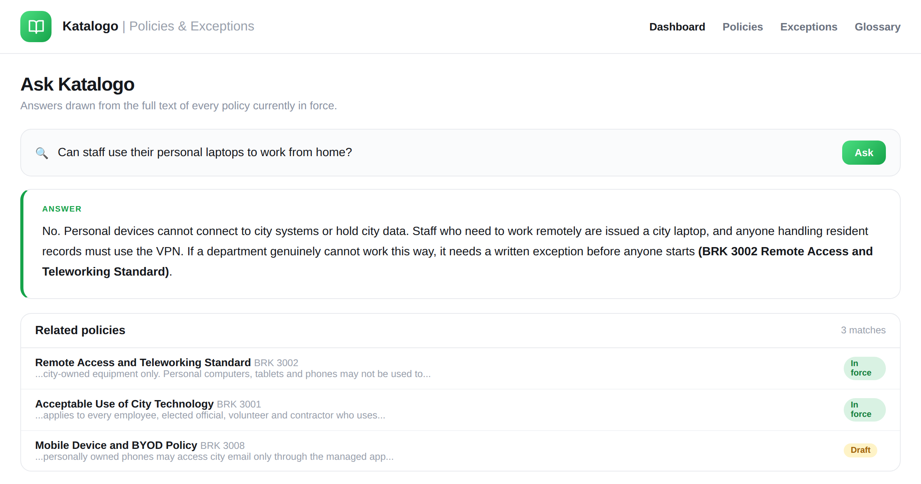
Task: Select the Related policies heading
Action: (80, 330)
